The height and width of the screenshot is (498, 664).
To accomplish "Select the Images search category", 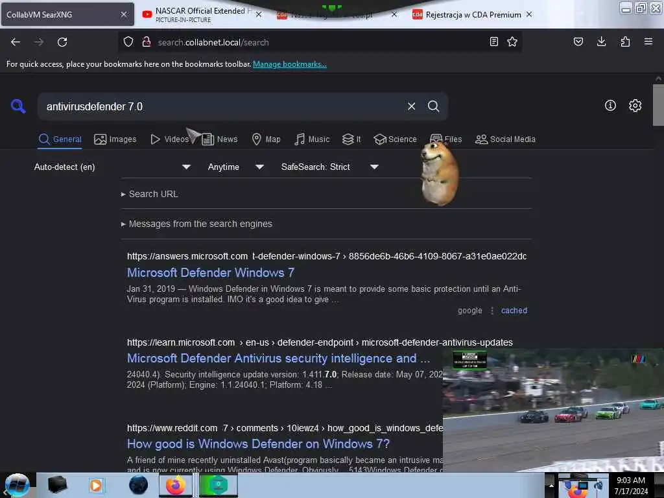I will pos(115,139).
